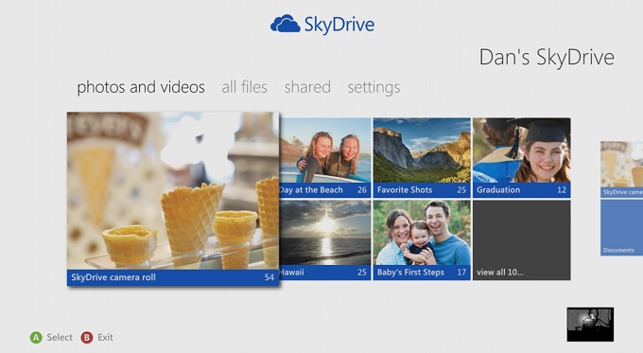Viewport: 643px width, 353px height.
Task: Switch to photos and videos tab
Action: click(x=141, y=87)
